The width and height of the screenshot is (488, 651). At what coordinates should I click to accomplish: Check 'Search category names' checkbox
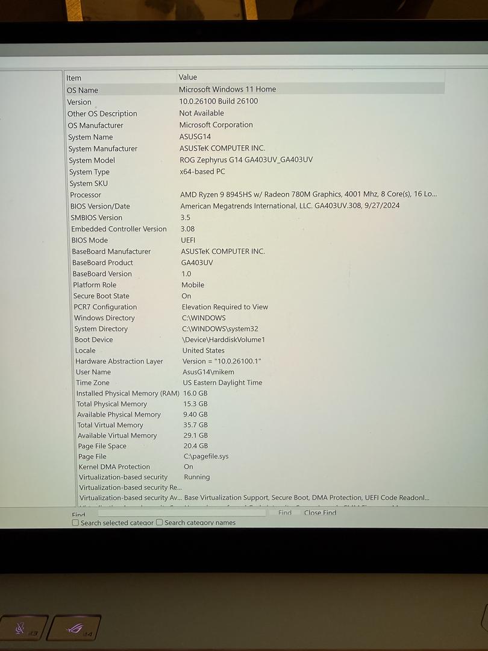[159, 522]
